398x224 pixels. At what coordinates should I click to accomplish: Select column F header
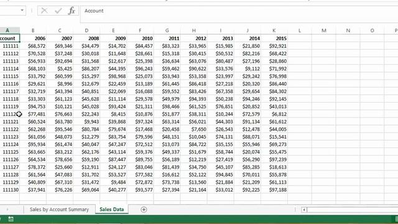pos(140,30)
